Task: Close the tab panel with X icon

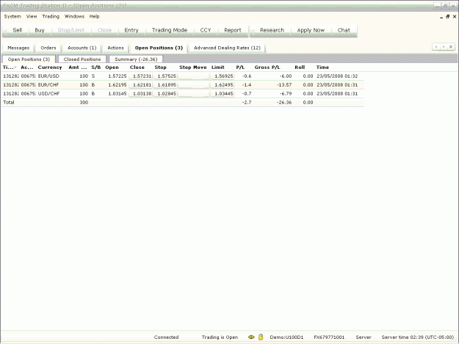Action: click(x=451, y=47)
